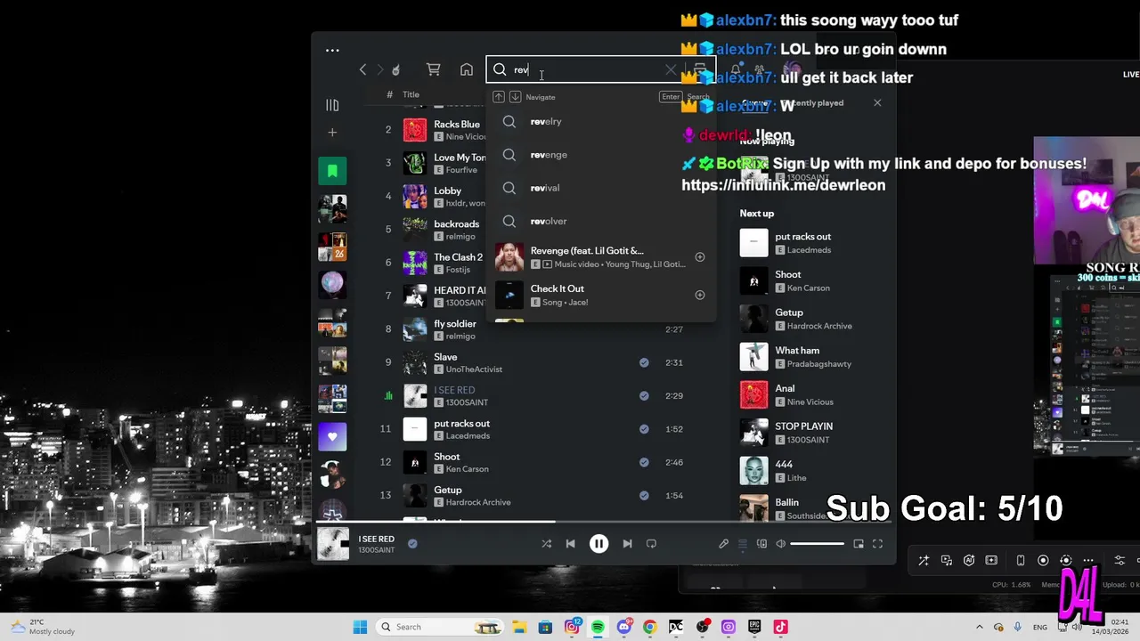Image resolution: width=1140 pixels, height=641 pixels.
Task: Open Your Library icon in the sidebar
Action: (332, 105)
